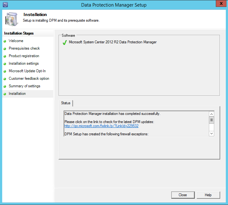Click the Microsoft System Center 2012 R2 entry
The image size is (228, 205).
pyautogui.click(x=113, y=42)
